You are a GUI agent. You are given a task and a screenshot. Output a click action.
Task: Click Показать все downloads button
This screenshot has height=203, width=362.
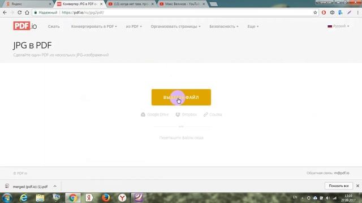(339, 186)
